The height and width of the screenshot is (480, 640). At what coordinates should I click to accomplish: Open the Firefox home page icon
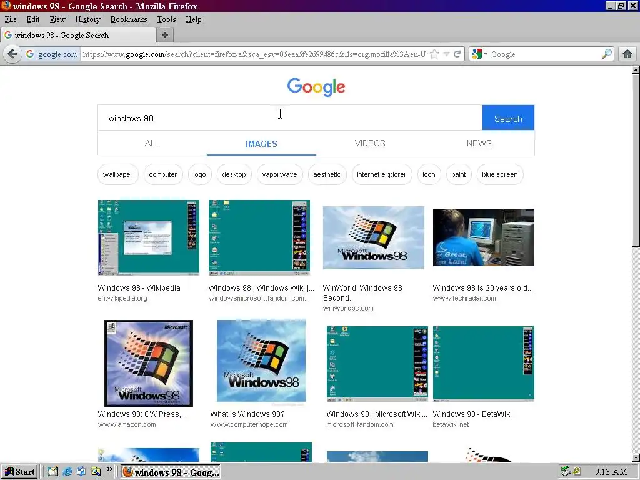coord(627,54)
